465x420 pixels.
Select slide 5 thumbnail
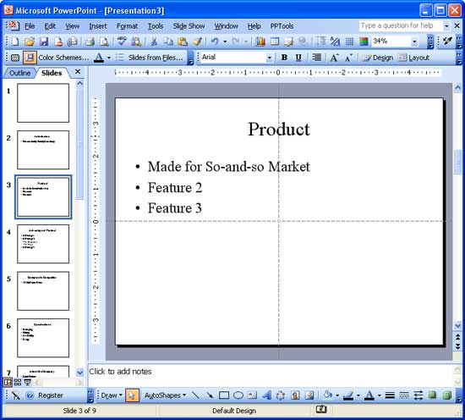43,290
